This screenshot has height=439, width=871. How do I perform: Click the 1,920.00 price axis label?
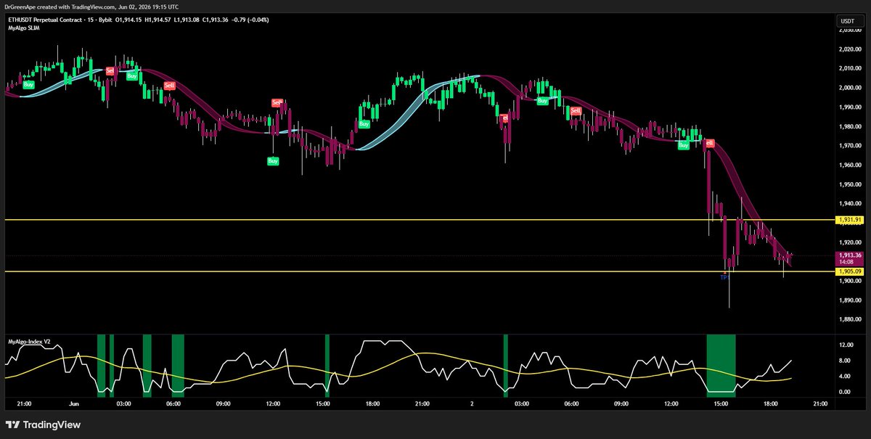[848, 242]
